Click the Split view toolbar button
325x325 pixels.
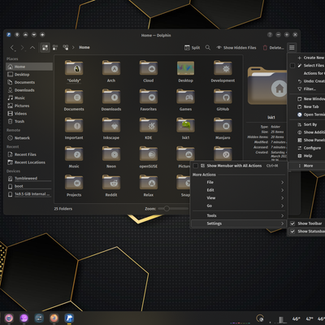[192, 48]
